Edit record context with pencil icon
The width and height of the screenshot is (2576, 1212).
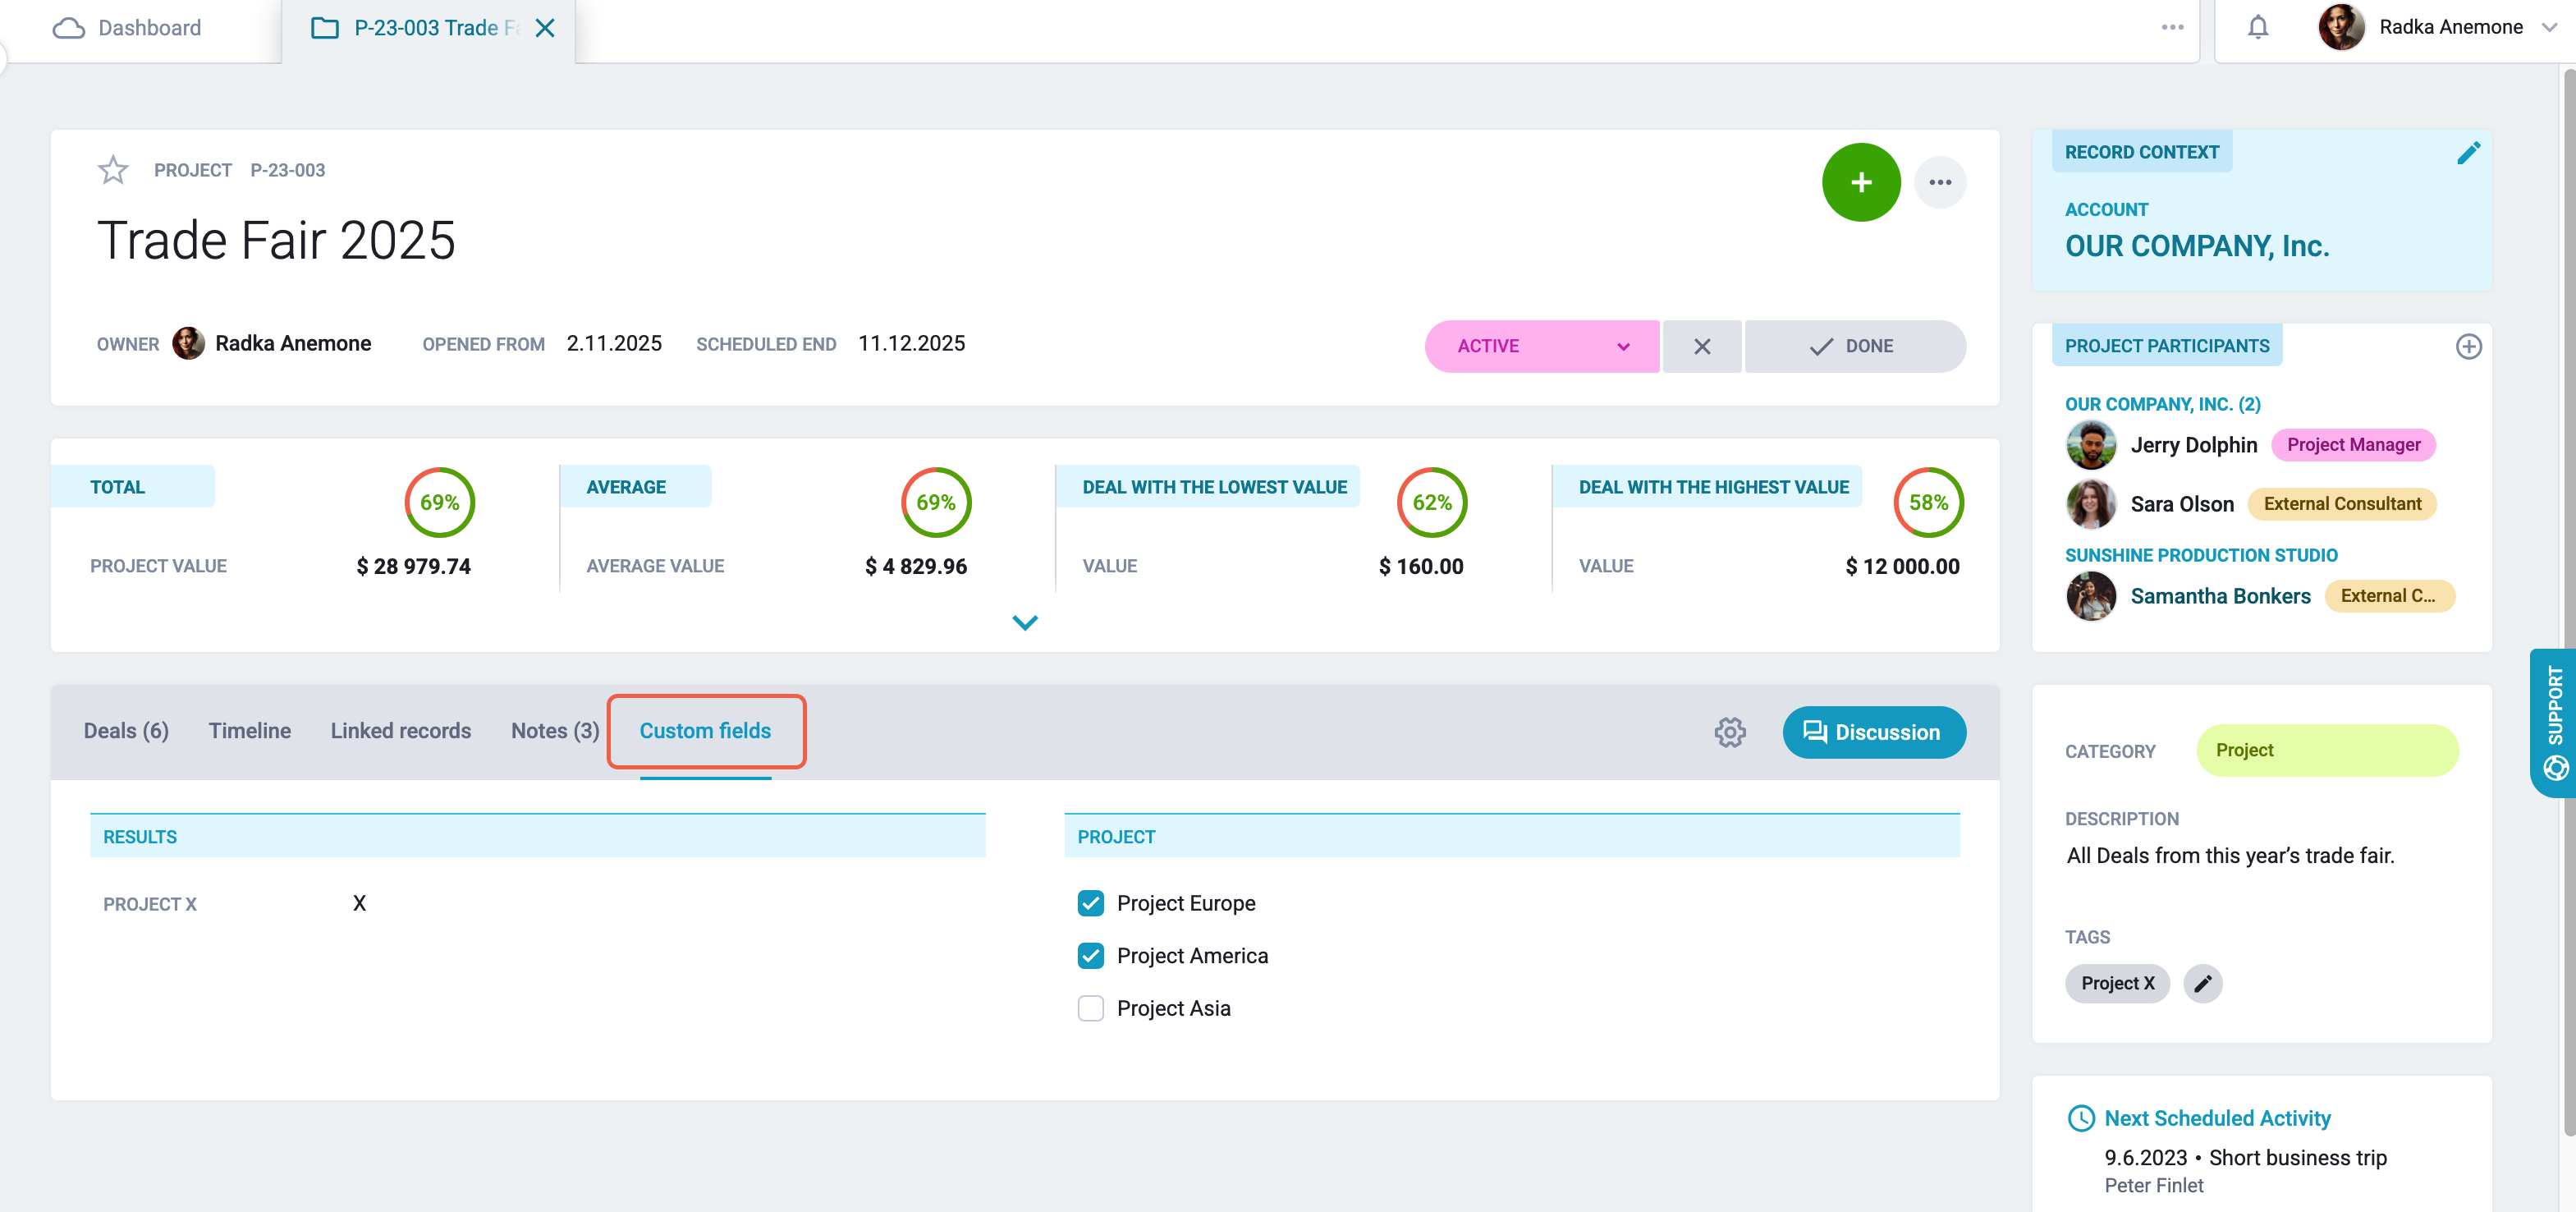2468,153
